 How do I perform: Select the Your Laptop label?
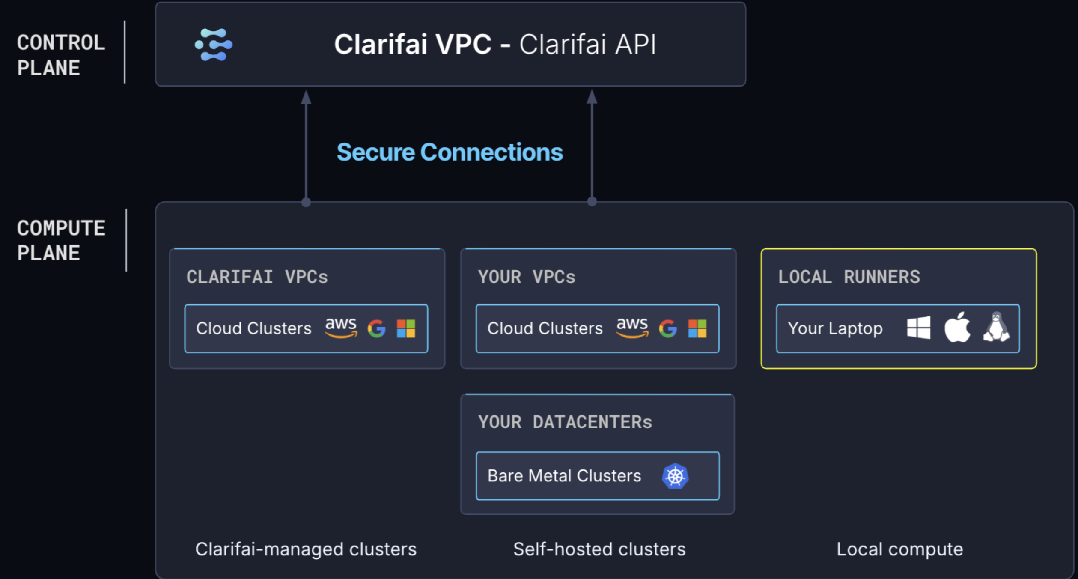click(835, 329)
